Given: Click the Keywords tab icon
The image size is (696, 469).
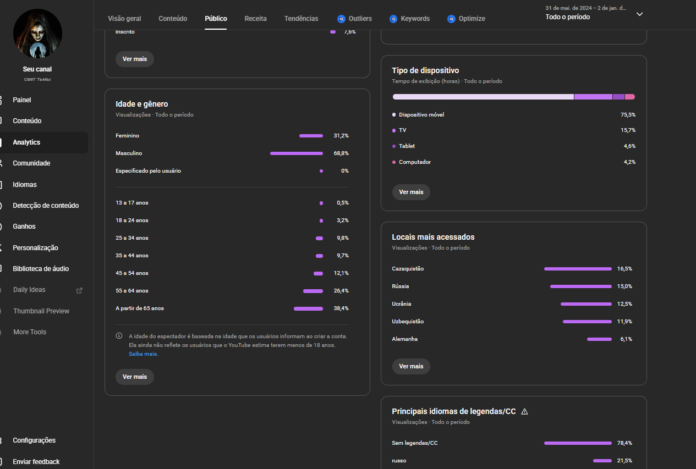Looking at the screenshot, I should tap(393, 19).
